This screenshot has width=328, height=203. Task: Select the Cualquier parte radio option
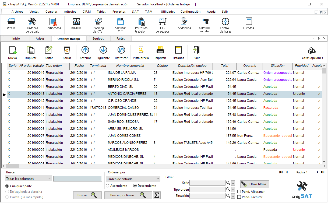[7, 186]
